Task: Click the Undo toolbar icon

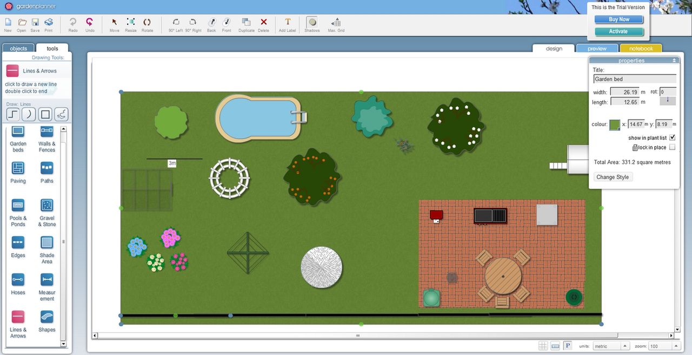Action: [x=90, y=25]
